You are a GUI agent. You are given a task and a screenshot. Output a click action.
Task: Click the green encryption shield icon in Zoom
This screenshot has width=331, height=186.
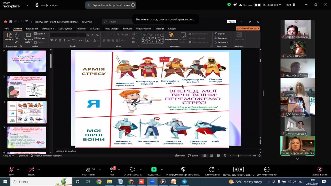click(x=229, y=5)
